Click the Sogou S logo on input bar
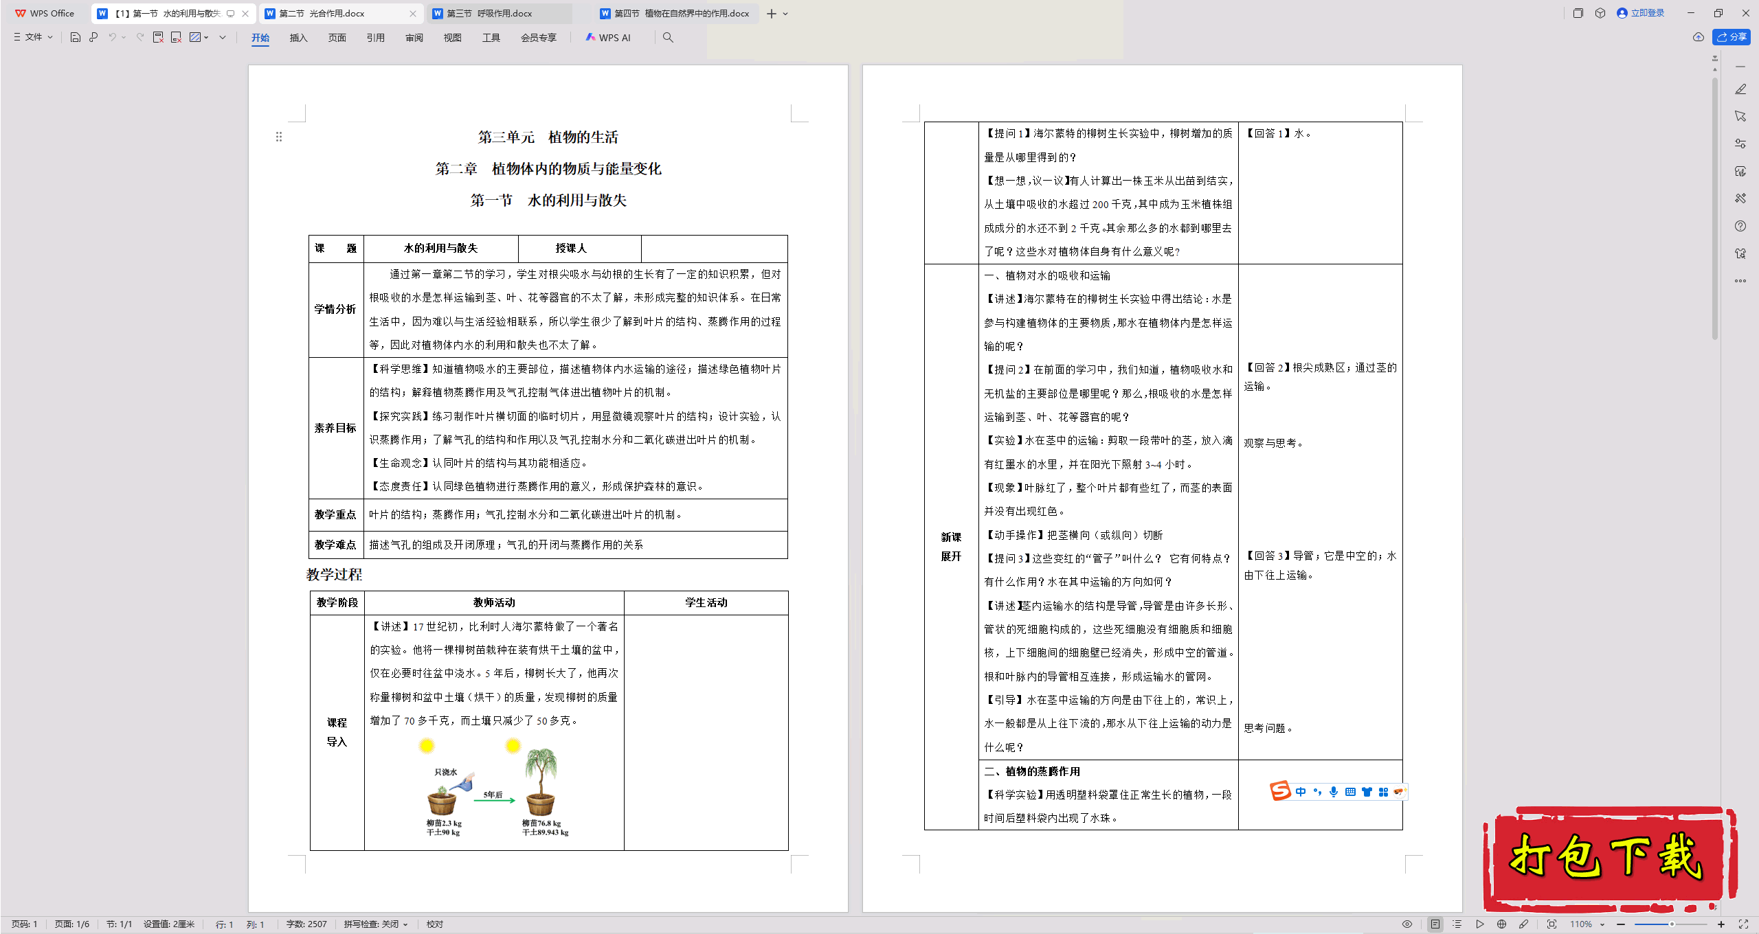The height and width of the screenshot is (934, 1759). coord(1280,791)
